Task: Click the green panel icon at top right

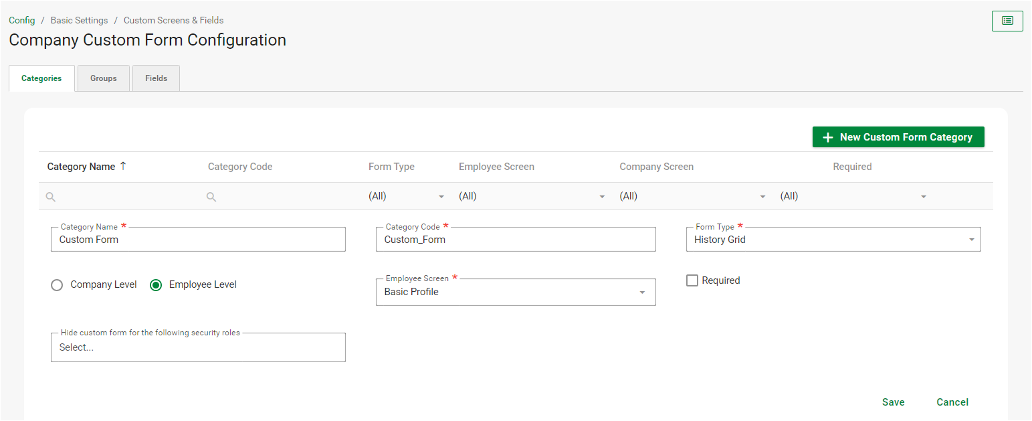Action: [x=1007, y=21]
